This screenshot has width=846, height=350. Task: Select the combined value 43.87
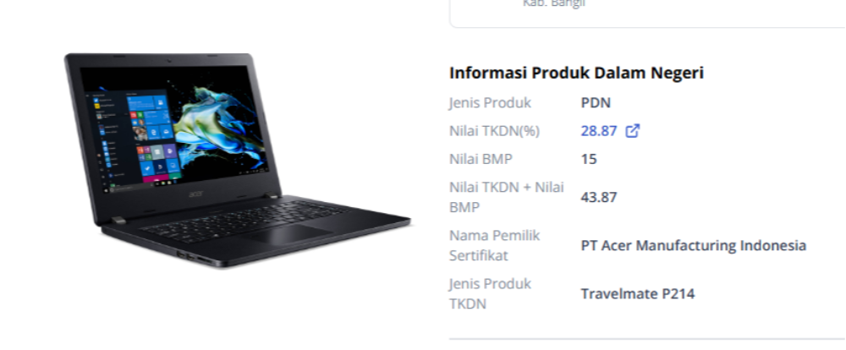tap(598, 197)
